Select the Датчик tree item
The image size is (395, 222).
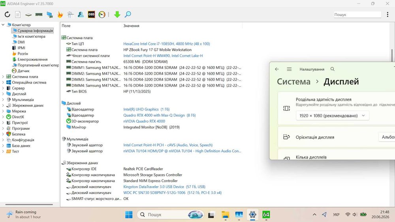coord(23,71)
